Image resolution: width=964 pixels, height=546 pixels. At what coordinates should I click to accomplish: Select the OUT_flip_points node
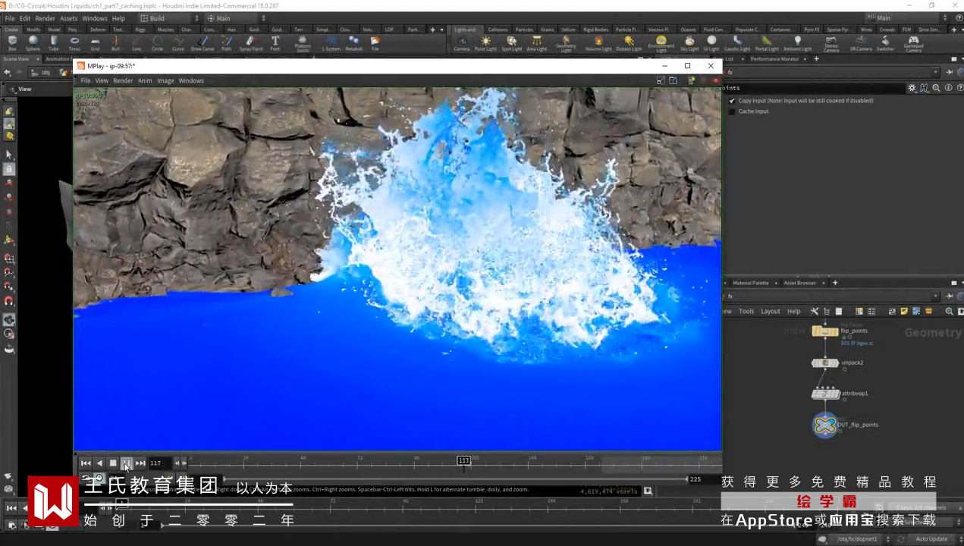click(x=825, y=425)
